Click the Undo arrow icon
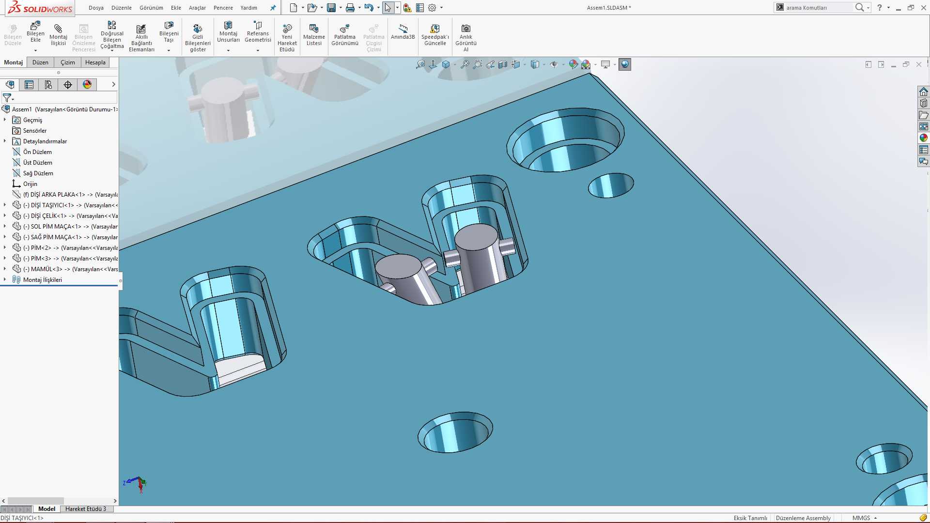Image resolution: width=930 pixels, height=523 pixels. [369, 8]
